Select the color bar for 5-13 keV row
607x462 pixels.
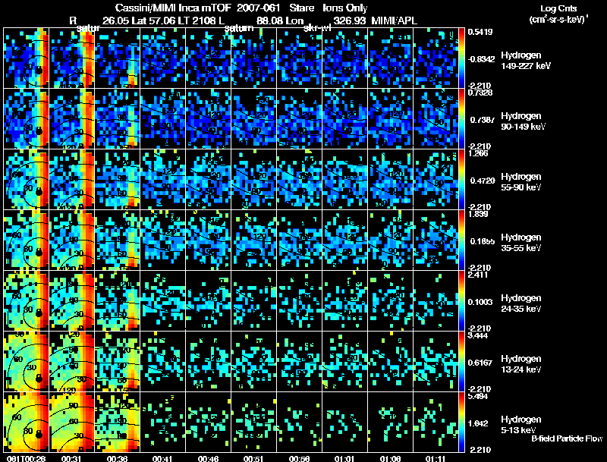pos(461,423)
